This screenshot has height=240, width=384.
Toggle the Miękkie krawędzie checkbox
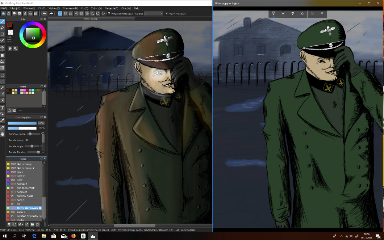pyautogui.click(x=167, y=13)
